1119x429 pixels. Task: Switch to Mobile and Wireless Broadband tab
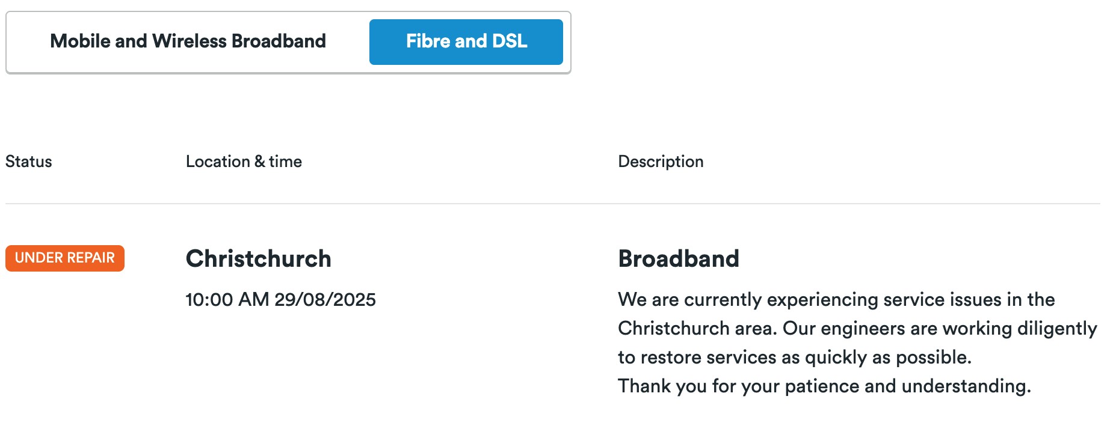(188, 41)
